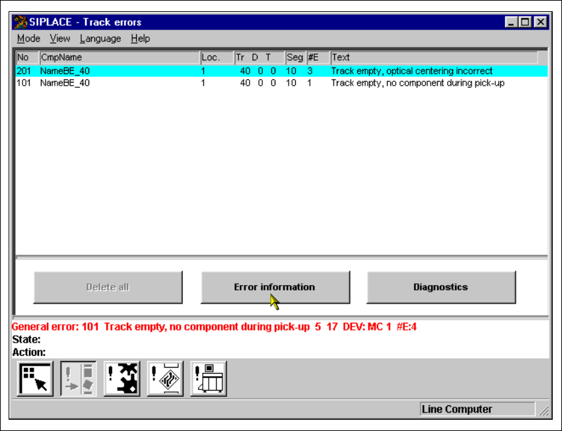Select error row 201 optical centering incorrect
The height and width of the screenshot is (431, 562).
pyautogui.click(x=282, y=71)
